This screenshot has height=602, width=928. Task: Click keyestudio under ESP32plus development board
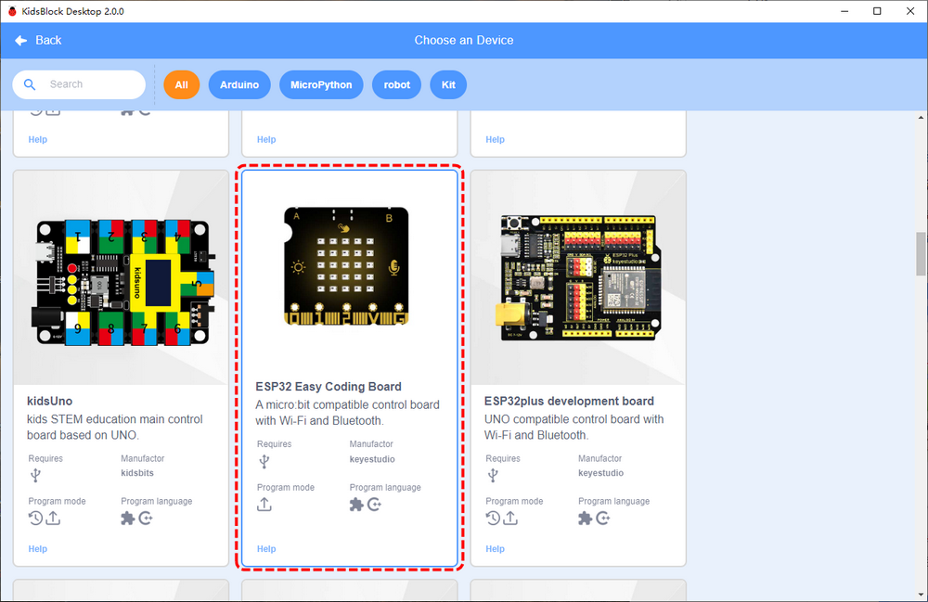click(600, 473)
